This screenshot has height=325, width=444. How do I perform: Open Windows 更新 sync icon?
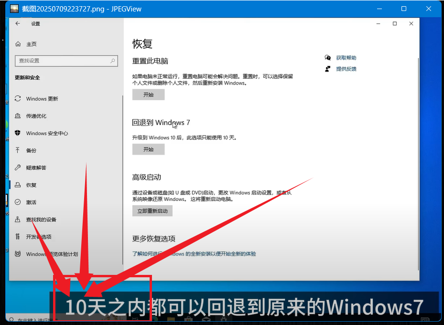pyautogui.click(x=18, y=98)
